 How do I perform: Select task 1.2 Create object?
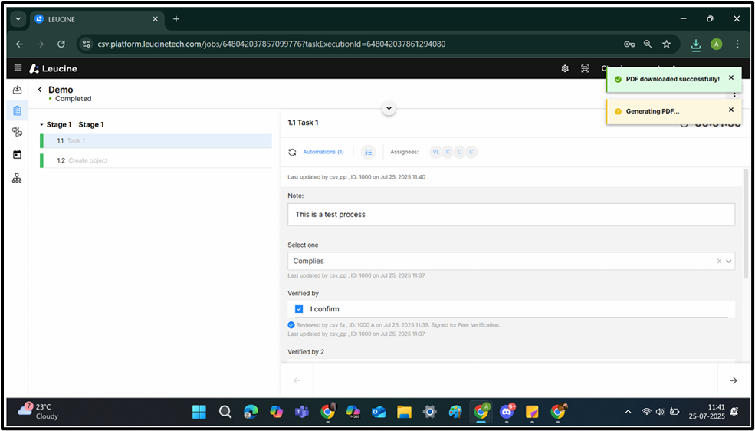click(88, 160)
